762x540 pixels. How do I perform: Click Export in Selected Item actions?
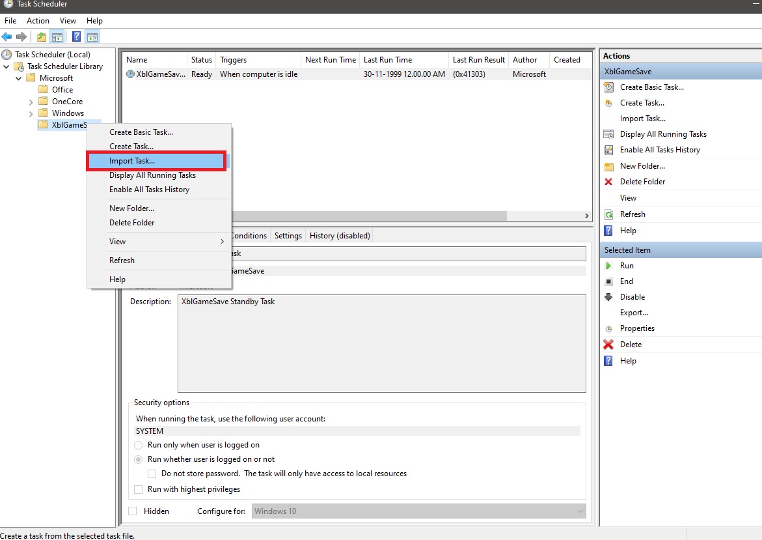[x=633, y=313]
